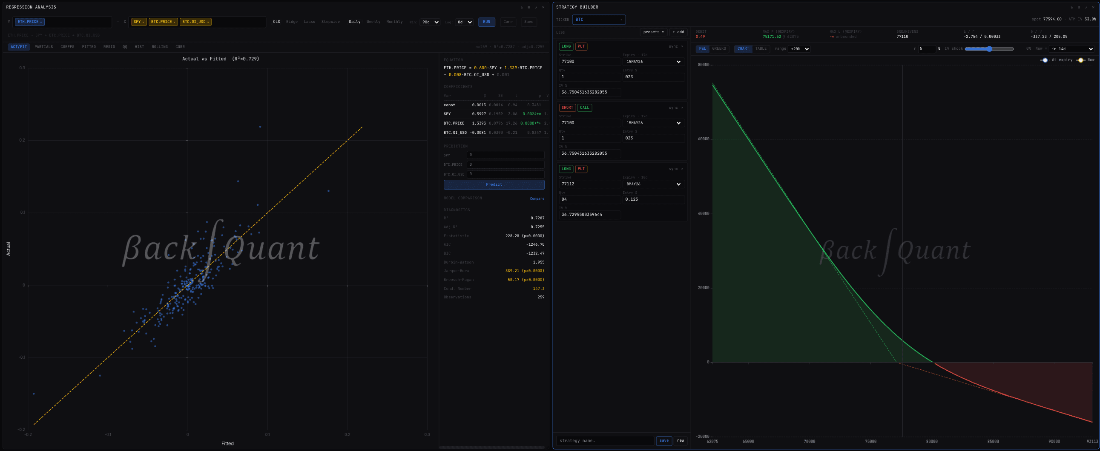Adjust the IV shock slider
The image size is (1100, 451).
point(989,49)
